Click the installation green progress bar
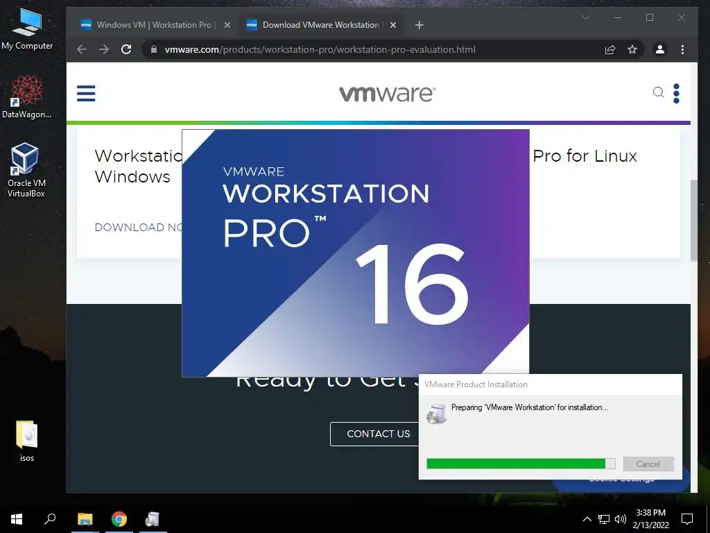Viewport: 710px width, 533px height. pos(521,463)
